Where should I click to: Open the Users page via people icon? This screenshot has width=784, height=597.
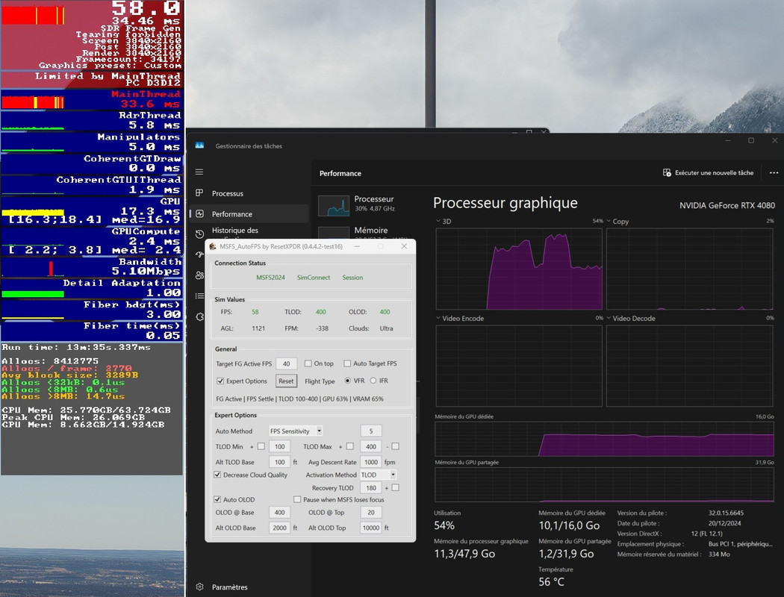[x=199, y=275]
